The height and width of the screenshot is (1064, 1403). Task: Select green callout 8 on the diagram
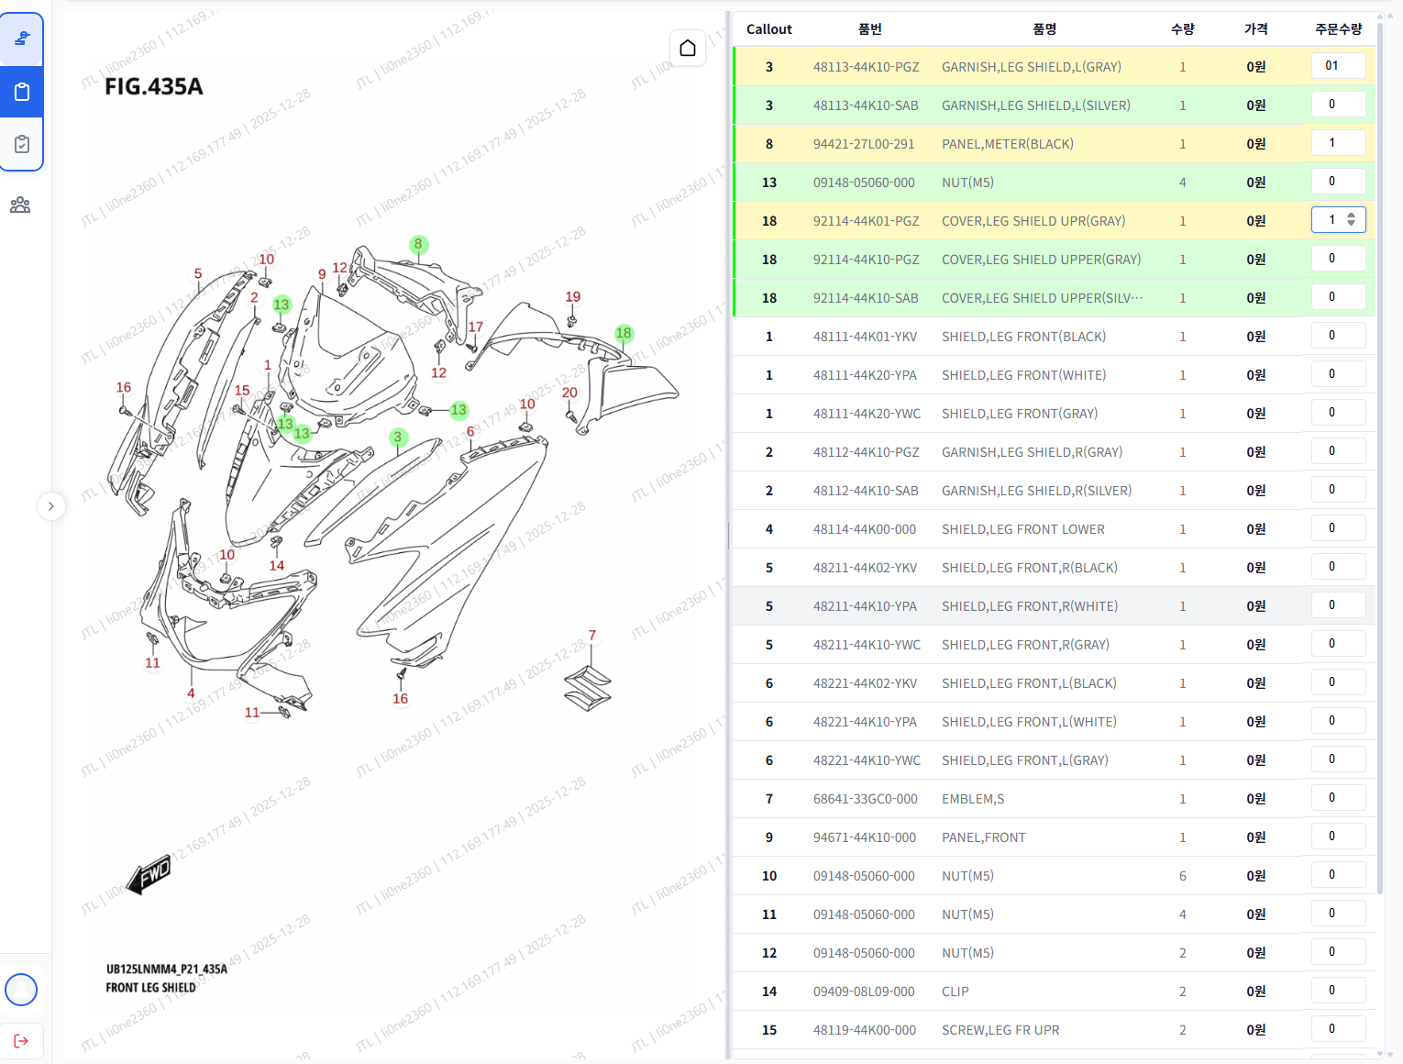pyautogui.click(x=418, y=244)
